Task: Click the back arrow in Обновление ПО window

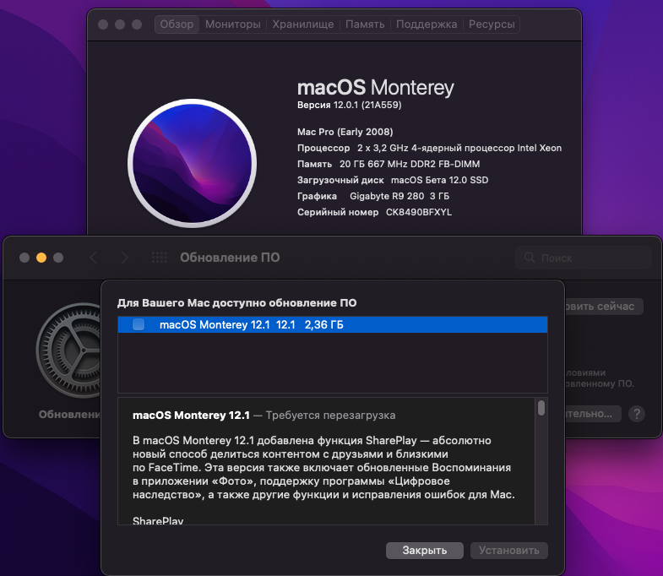Action: click(94, 257)
